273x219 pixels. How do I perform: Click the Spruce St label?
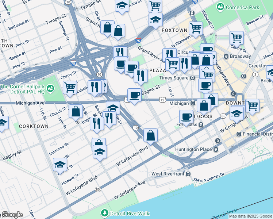click(x=18, y=56)
